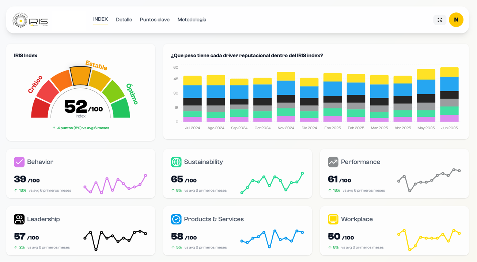Click the green up-arrow on Performance card

point(329,190)
